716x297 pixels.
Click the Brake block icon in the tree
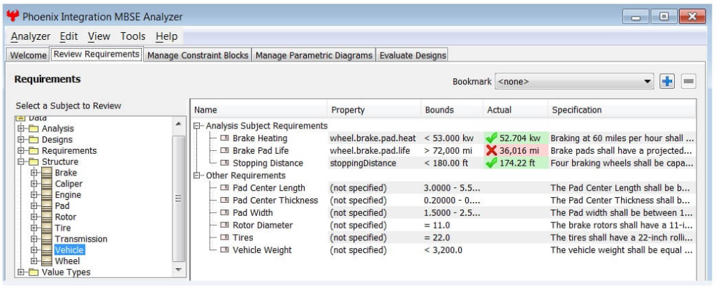click(46, 173)
